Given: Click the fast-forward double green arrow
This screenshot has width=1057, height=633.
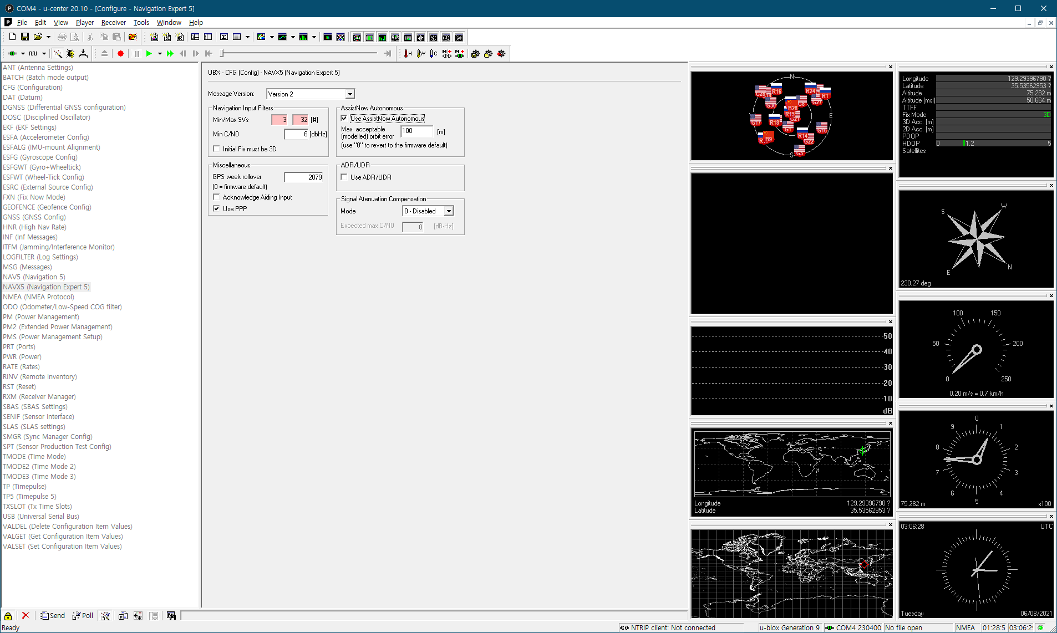Looking at the screenshot, I should tap(170, 54).
